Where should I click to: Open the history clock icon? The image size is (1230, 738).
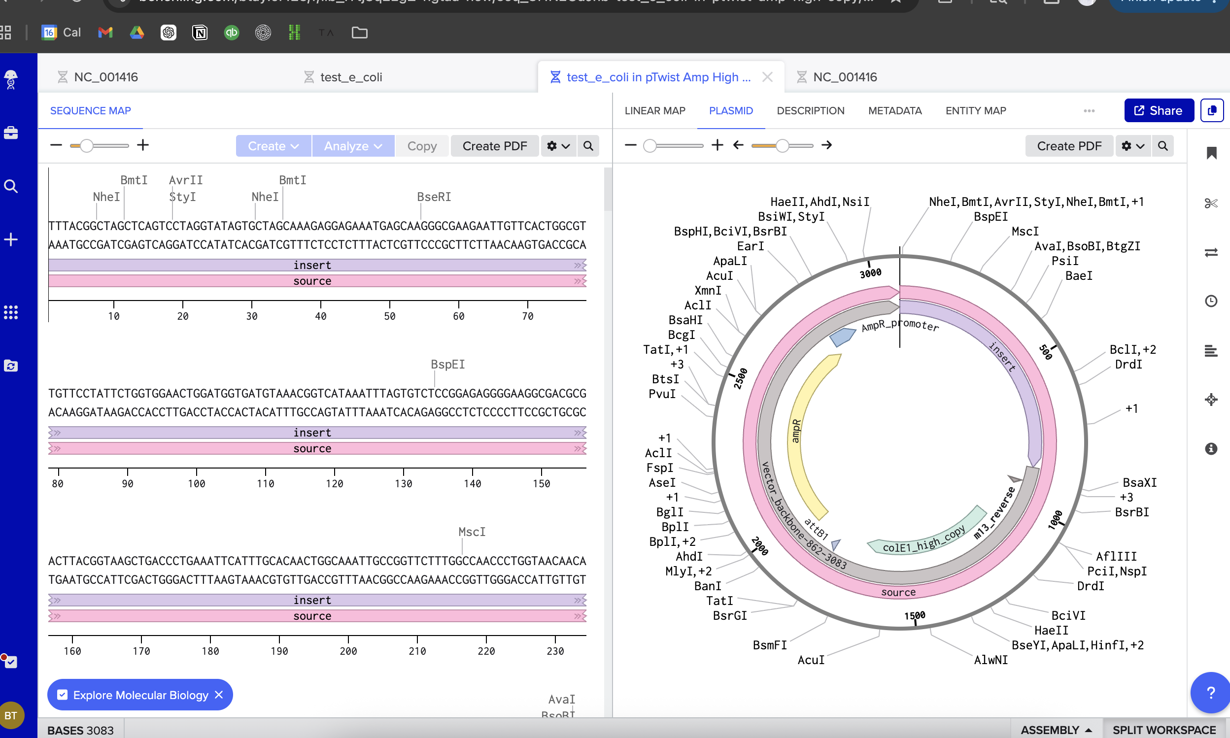[x=1211, y=301]
